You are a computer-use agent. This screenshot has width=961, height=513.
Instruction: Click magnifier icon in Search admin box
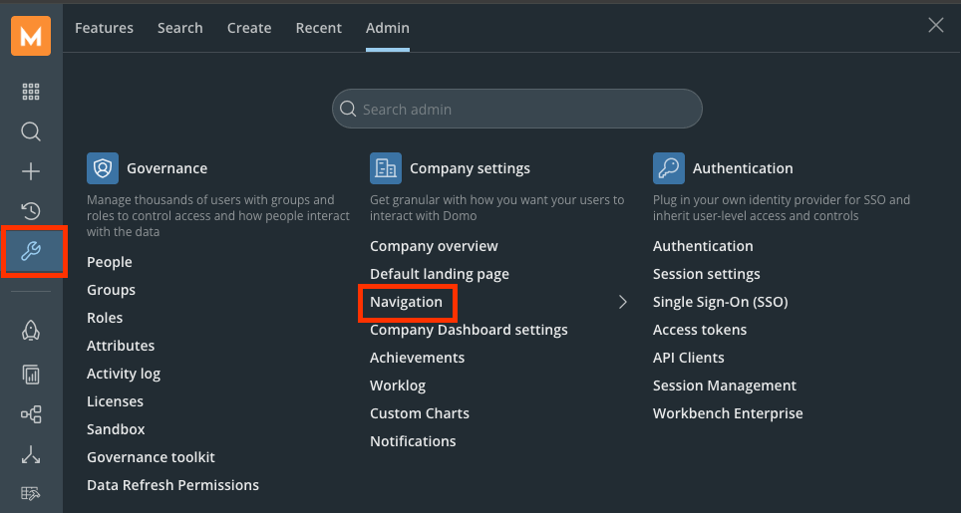coord(348,109)
